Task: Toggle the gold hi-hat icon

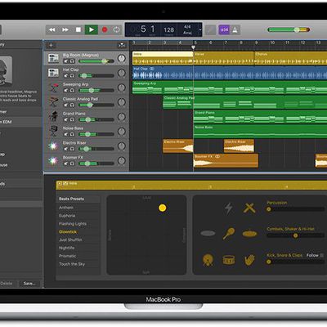Action: pos(249,234)
